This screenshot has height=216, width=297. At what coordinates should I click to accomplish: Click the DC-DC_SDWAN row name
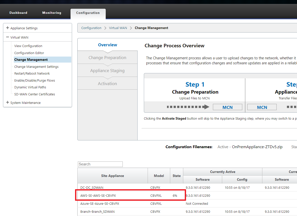point(92,188)
